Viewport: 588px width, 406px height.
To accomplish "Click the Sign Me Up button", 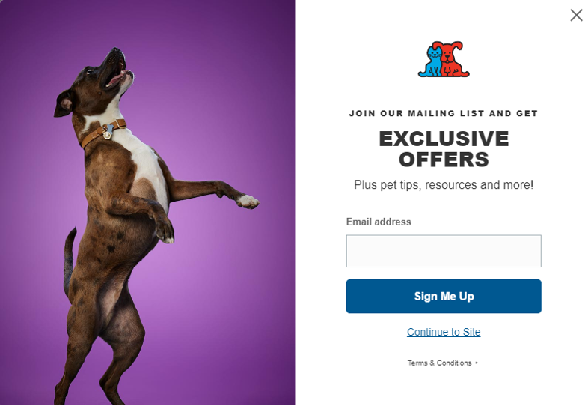I will 444,297.
